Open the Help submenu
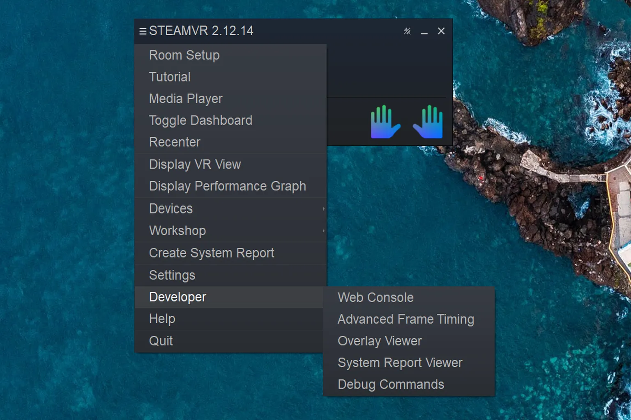631x420 pixels. tap(229, 319)
